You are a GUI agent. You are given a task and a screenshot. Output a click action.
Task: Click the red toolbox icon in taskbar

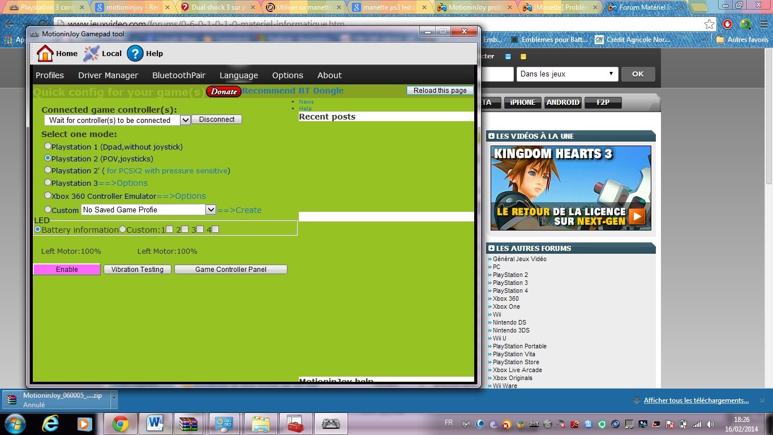[295, 424]
